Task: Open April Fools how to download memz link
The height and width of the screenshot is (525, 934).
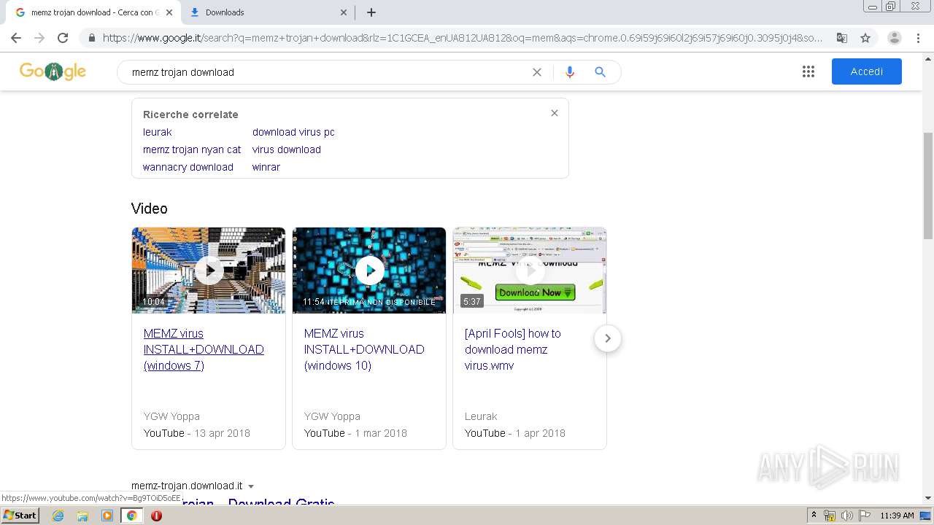Action: coord(513,349)
